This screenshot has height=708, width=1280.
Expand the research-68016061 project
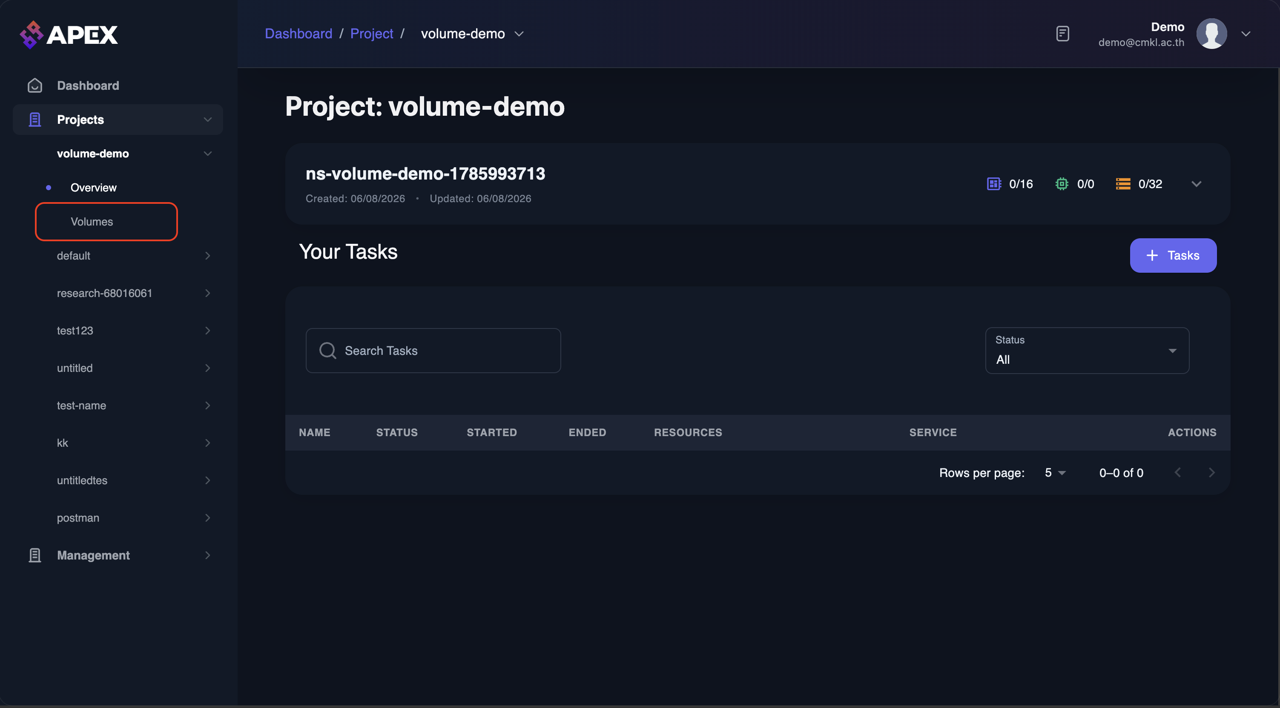pos(208,293)
